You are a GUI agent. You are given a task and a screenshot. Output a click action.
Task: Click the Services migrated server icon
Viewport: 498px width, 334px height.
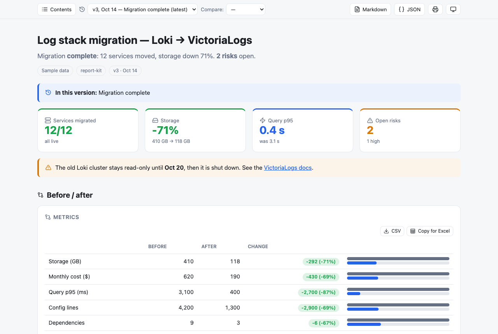48,120
